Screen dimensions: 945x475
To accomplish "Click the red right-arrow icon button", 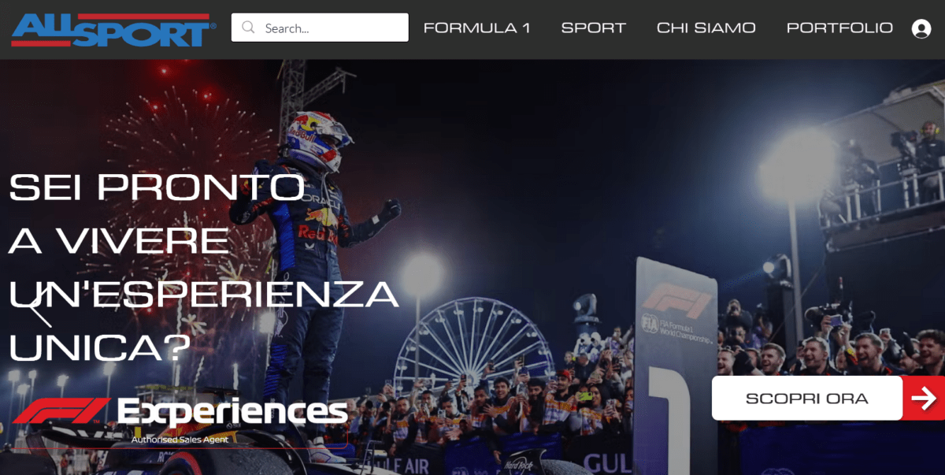I will pos(924,399).
